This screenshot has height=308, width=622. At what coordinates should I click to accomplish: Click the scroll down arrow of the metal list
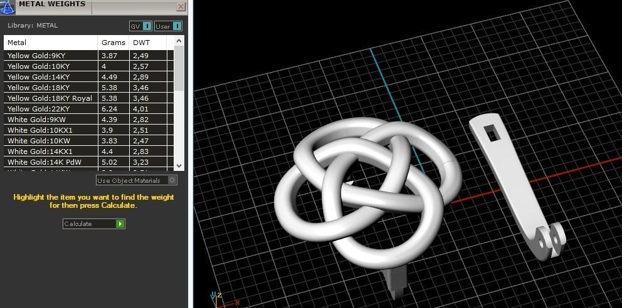coord(179,165)
